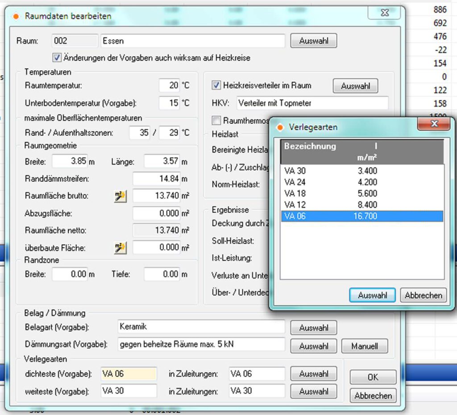Pick VA 12 from the Verlegearten list
The width and height of the screenshot is (457, 415).
pos(361,205)
